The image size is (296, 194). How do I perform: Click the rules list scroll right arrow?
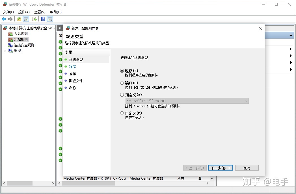[x=208, y=184]
